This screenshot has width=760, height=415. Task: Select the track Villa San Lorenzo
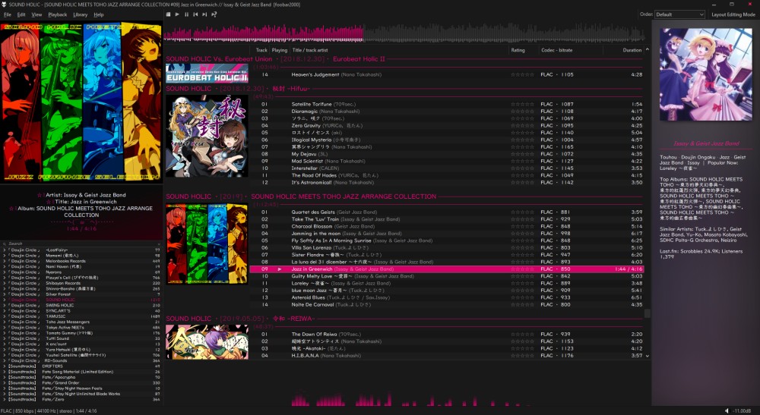click(x=447, y=247)
